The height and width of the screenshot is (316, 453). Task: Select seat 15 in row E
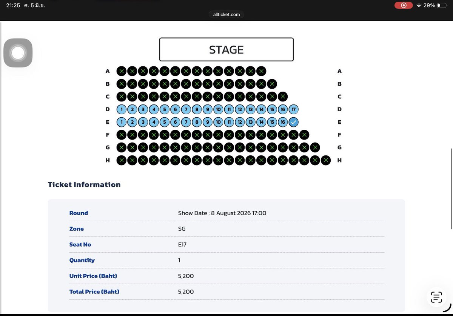(272, 122)
